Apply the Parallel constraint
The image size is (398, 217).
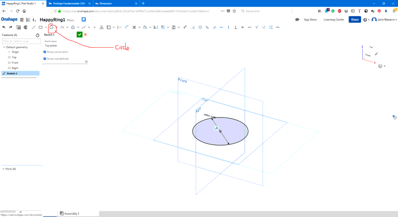tap(207, 27)
